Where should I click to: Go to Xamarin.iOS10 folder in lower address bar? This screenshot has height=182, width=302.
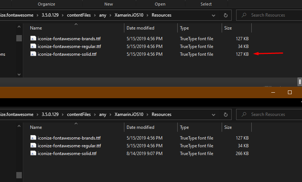(129, 114)
